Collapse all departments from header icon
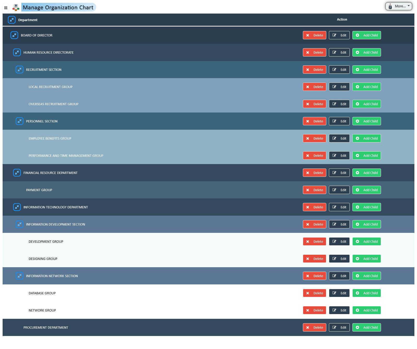This screenshot has width=417, height=349. point(12,20)
